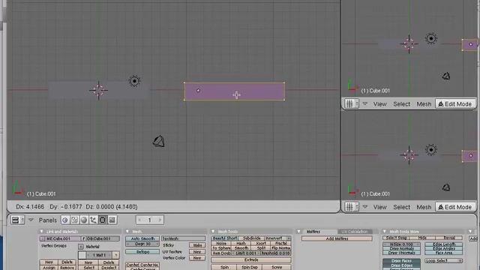Toggle Auto Smooth in Mesh panel
Viewport: 480px width, 270px height.
tap(142, 238)
